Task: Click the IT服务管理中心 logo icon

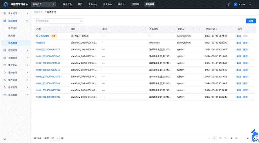Action: (x=6, y=5)
